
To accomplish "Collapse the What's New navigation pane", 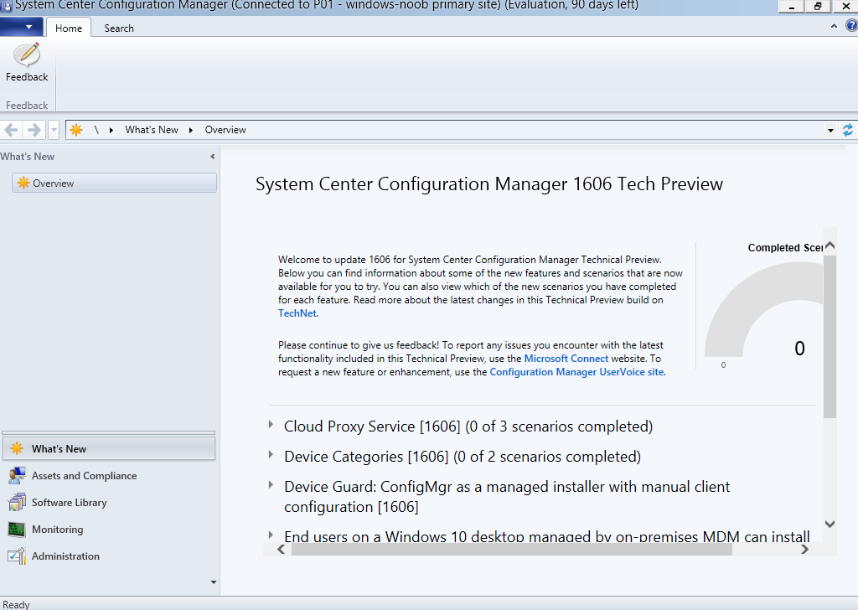I will pyautogui.click(x=212, y=157).
